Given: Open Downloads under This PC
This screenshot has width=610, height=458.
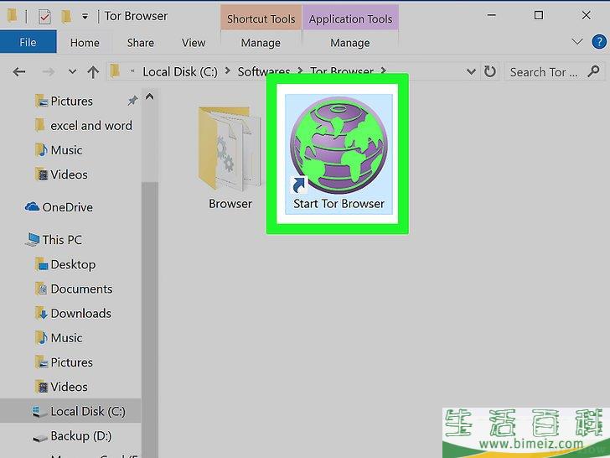Looking at the screenshot, I should pos(80,314).
